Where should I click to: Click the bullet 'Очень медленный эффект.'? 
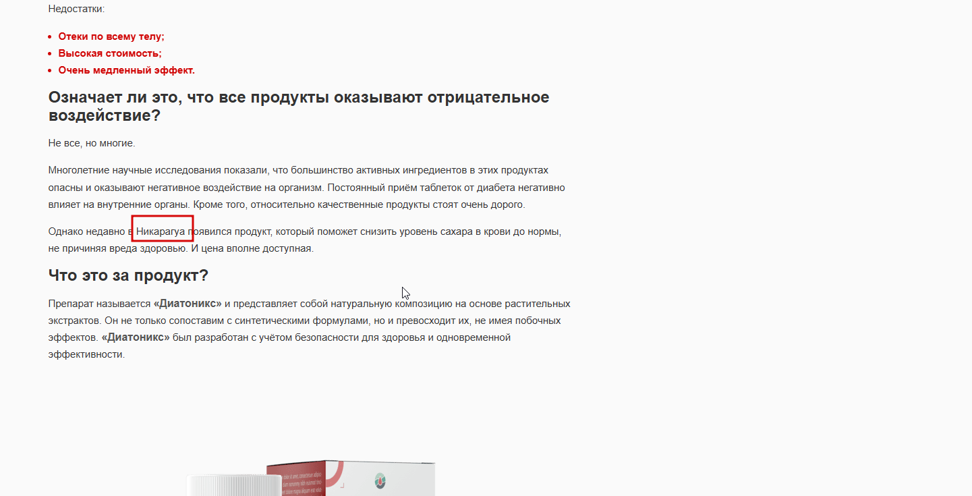click(127, 70)
